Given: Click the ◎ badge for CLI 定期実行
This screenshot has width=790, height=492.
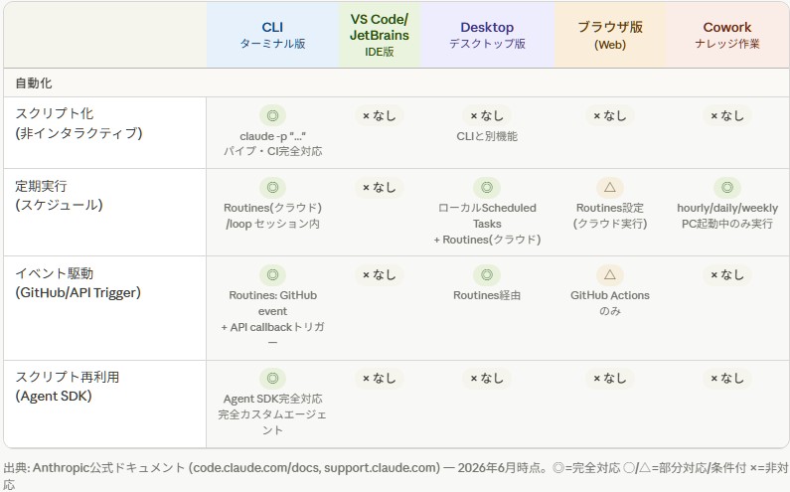Looking at the screenshot, I should tap(272, 188).
